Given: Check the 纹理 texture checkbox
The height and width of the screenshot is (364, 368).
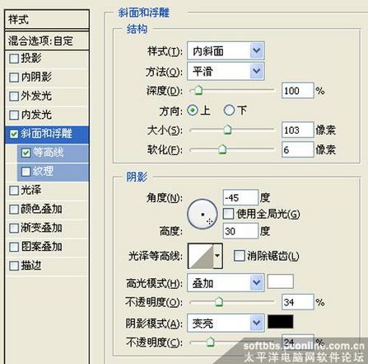Looking at the screenshot, I should [26, 172].
